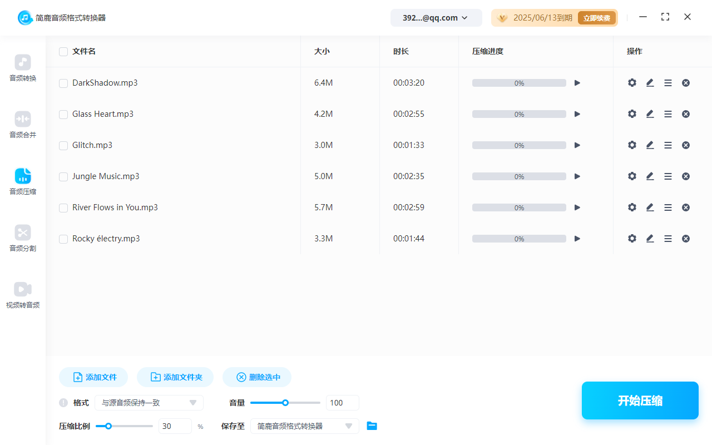
Task: Open settings gear for Rocky électry.mp3
Action: [632, 239]
